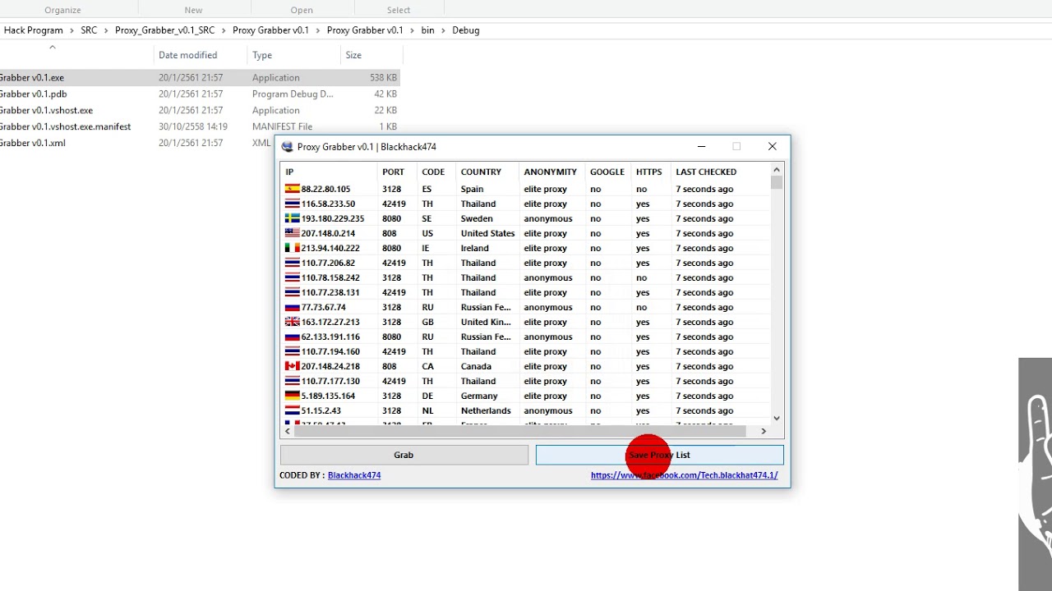
Task: Click the Netherlands flag icon beside 51.15.2.43
Action: [292, 410]
